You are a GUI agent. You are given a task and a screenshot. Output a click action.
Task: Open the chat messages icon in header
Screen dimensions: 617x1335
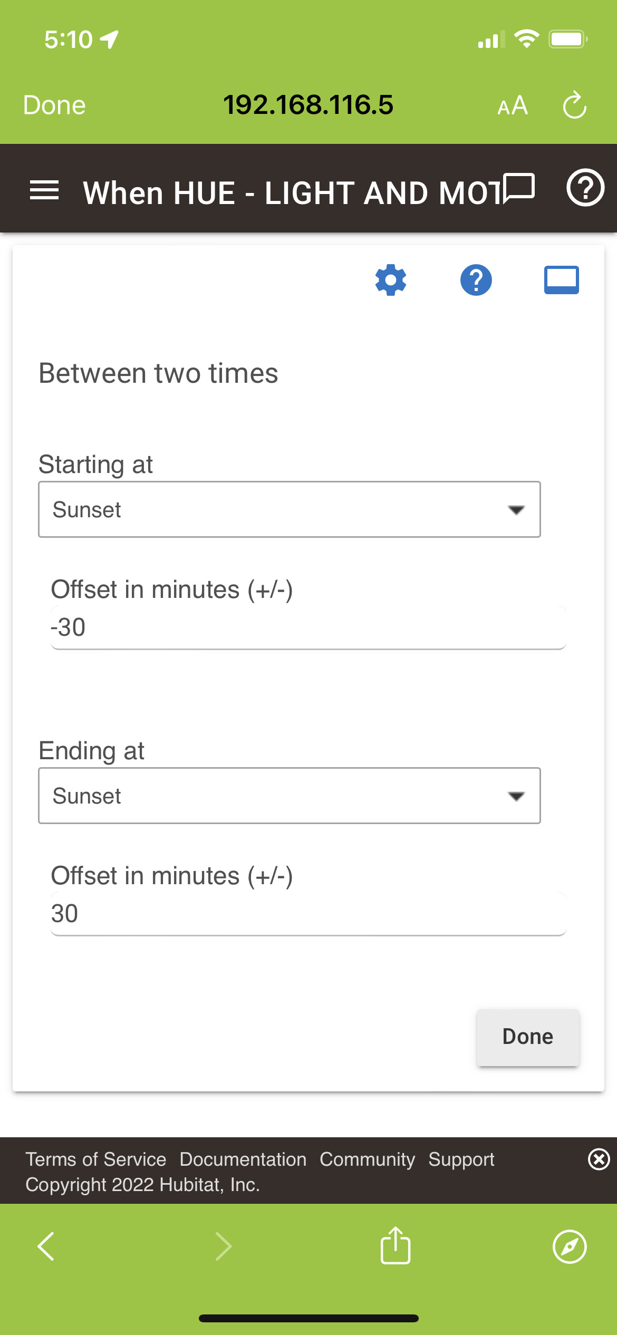point(519,188)
